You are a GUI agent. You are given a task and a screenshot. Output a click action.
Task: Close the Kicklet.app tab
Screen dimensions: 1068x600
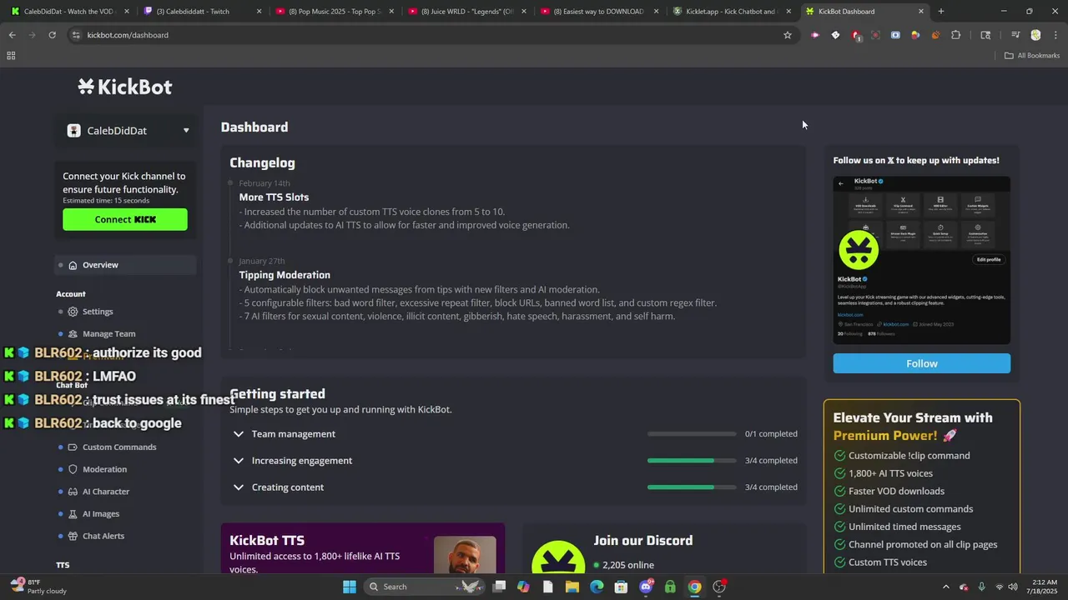[x=788, y=12]
